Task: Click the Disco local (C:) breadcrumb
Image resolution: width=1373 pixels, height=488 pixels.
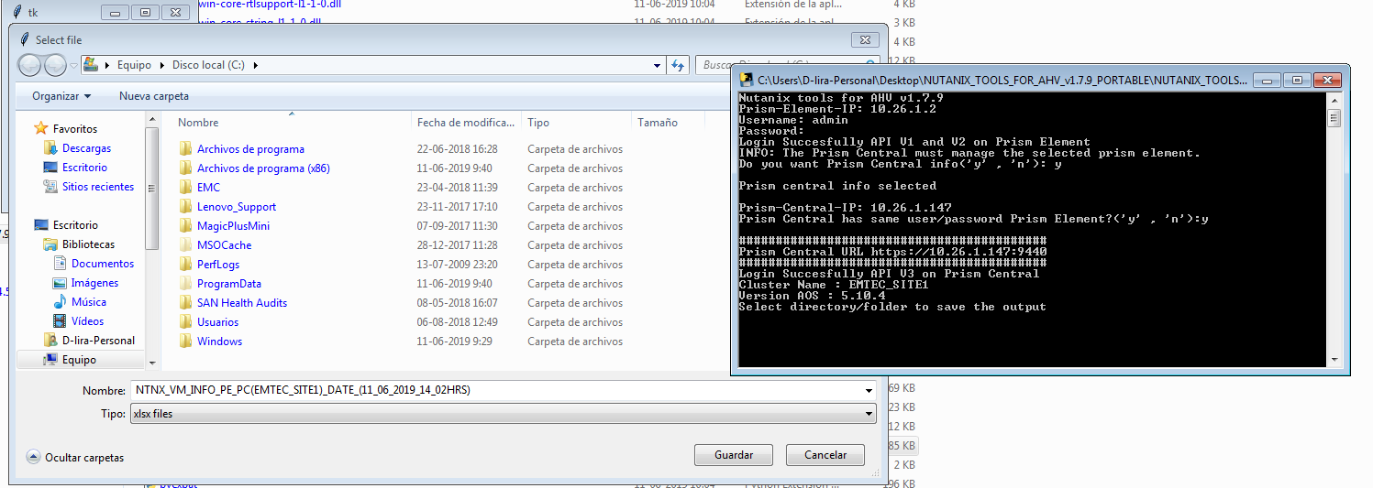Action: [x=208, y=65]
